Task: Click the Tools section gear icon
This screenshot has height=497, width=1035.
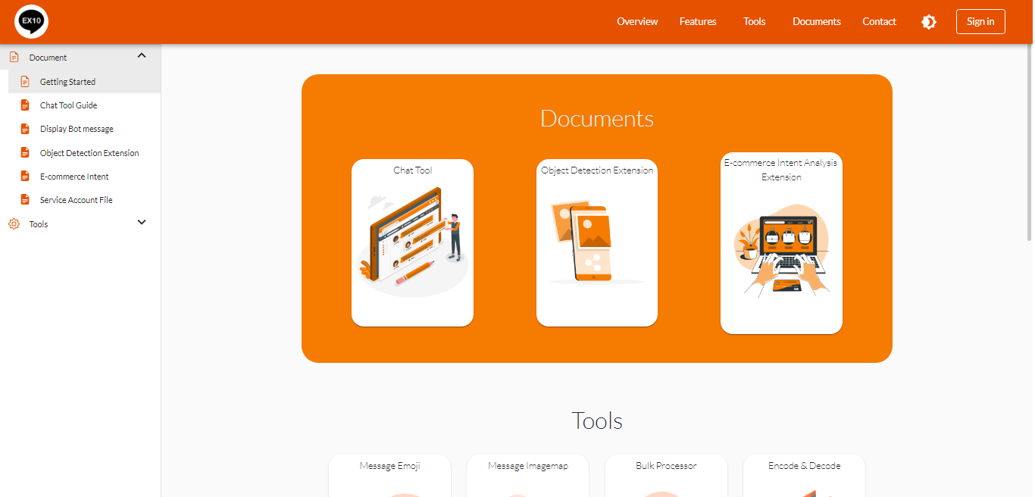Action: [x=14, y=224]
